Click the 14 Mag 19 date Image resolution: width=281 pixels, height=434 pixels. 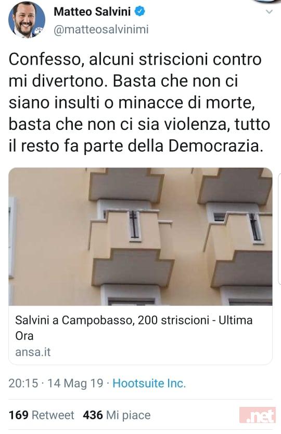[75, 383]
